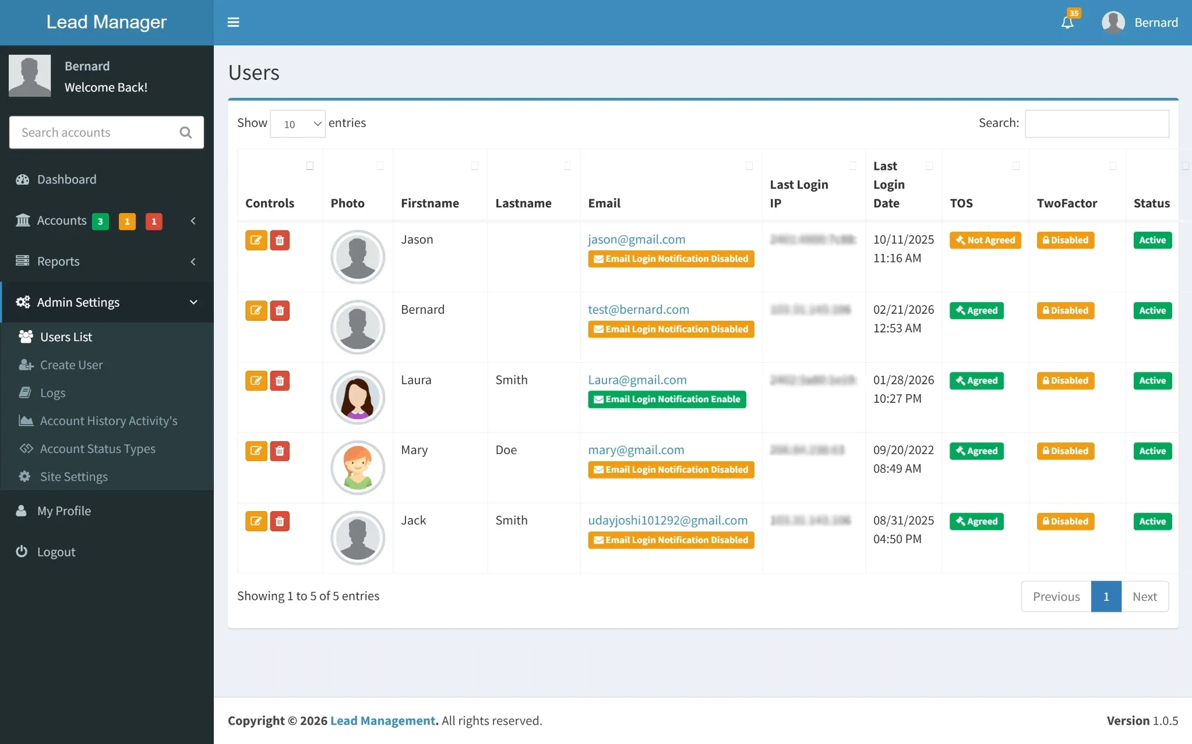Screen dimensions: 1192x744
Task: Click the Logs book icon
Action: click(25, 392)
